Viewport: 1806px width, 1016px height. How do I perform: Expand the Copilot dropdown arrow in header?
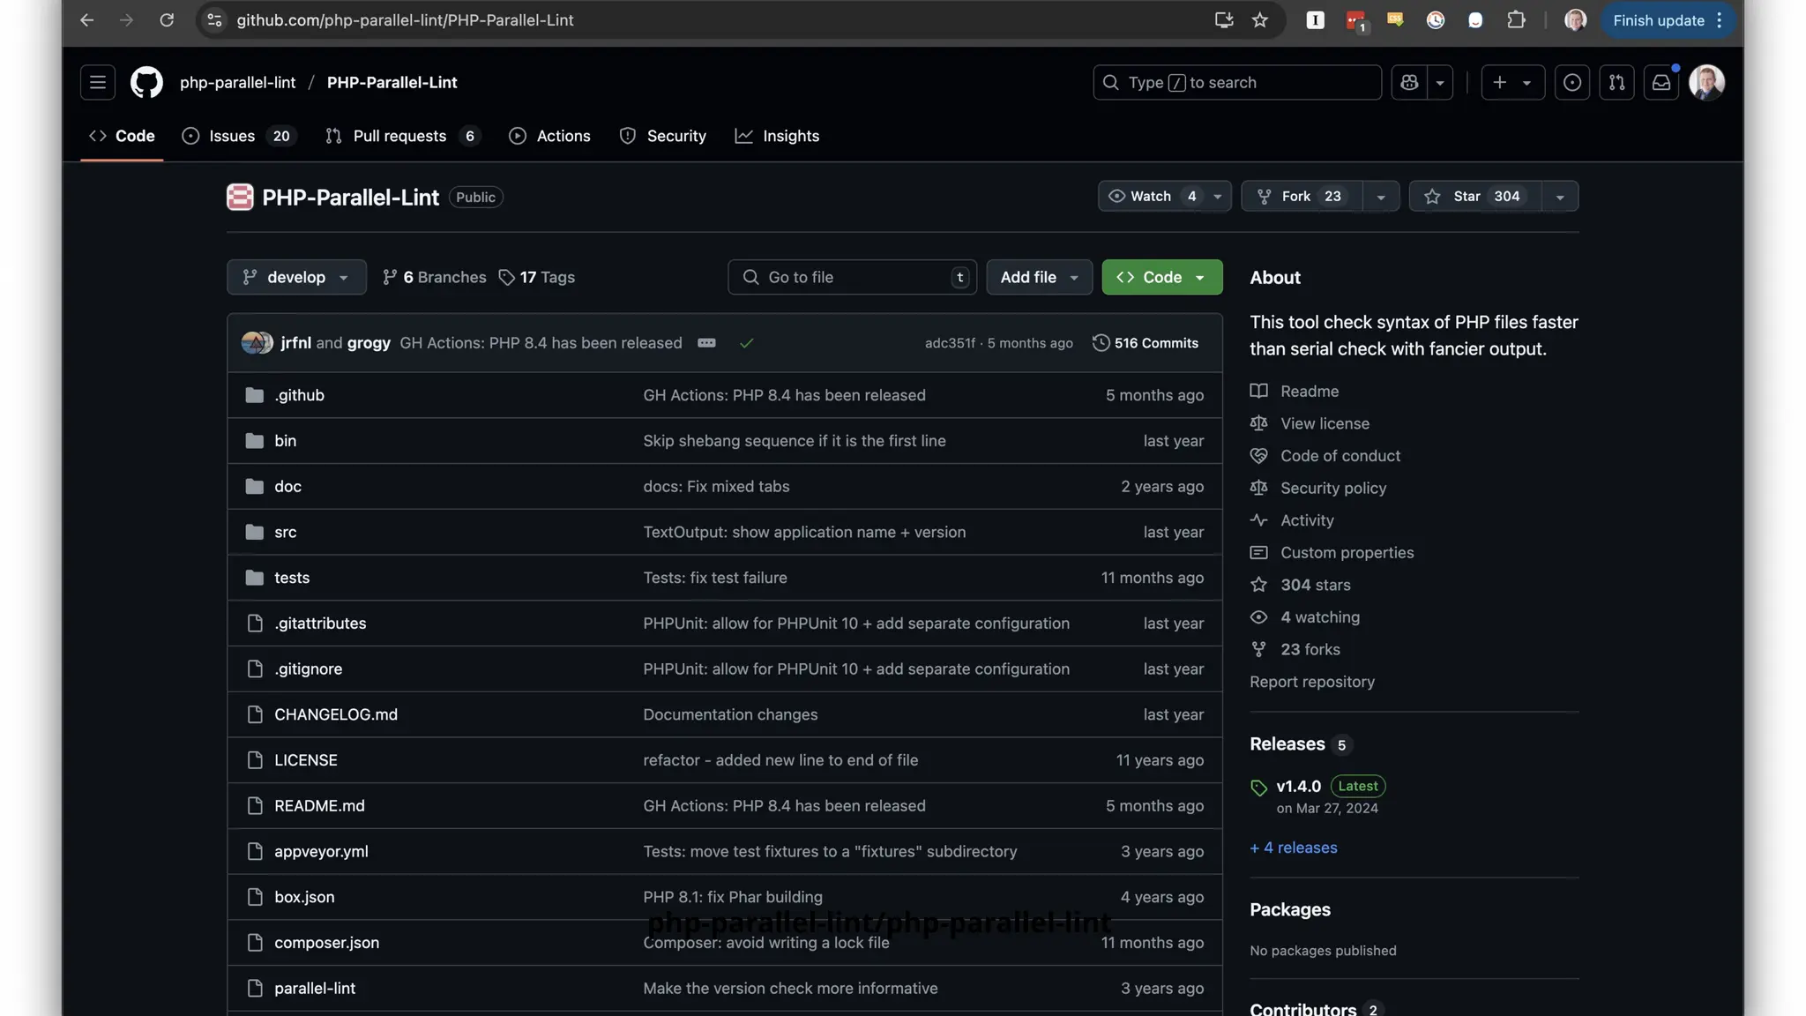tap(1440, 82)
